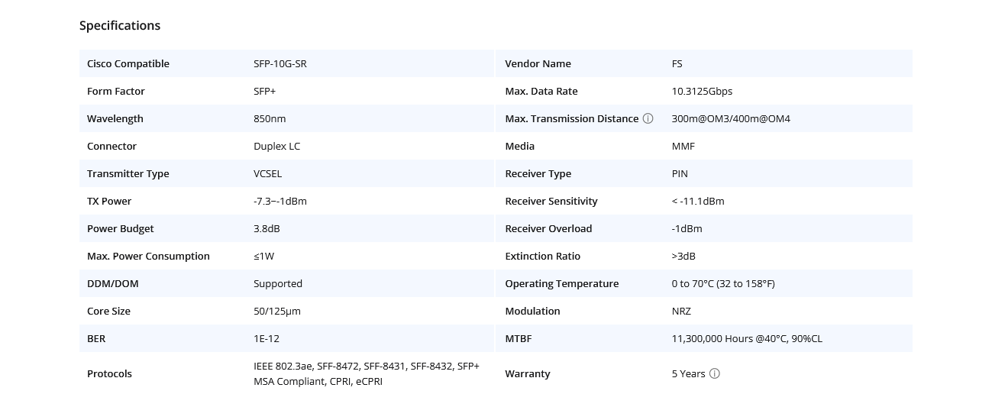
Task: Click info icon next to 5 Years warranty
Action: [715, 373]
